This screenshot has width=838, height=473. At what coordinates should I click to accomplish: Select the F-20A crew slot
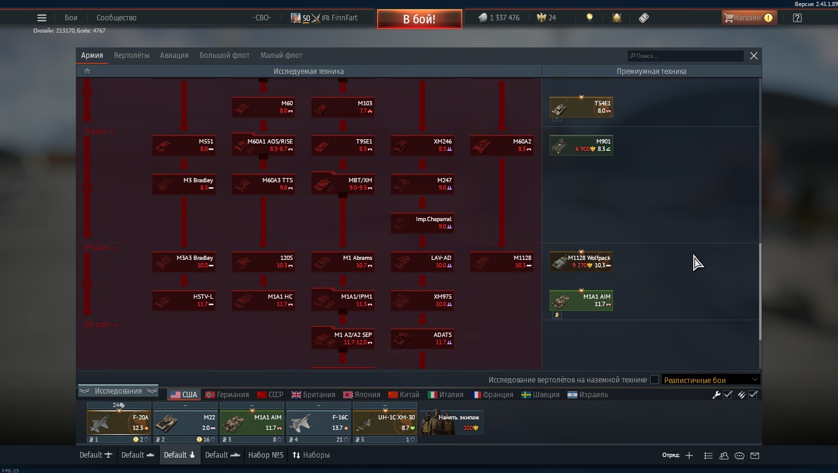tap(119, 422)
